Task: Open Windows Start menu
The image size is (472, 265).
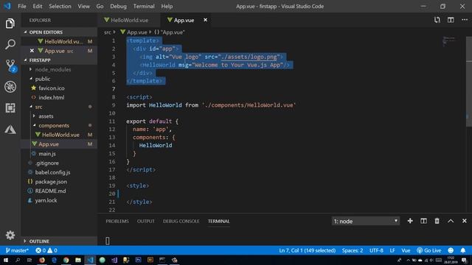Action: point(6,260)
